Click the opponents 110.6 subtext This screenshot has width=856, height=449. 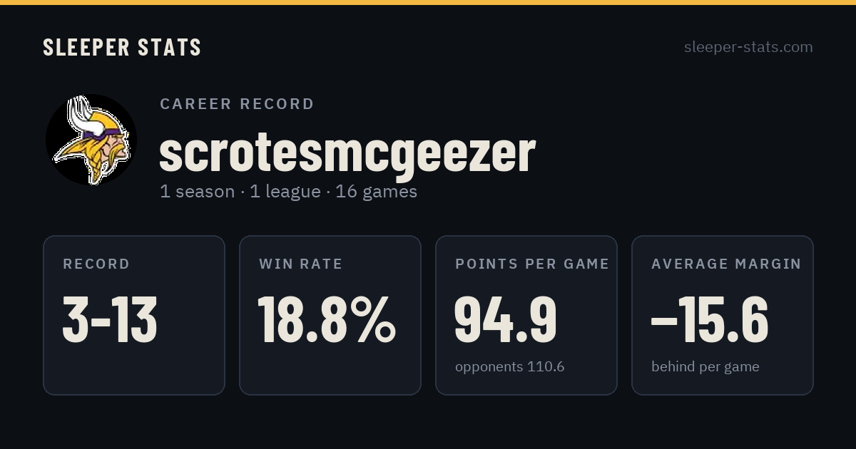click(x=510, y=367)
